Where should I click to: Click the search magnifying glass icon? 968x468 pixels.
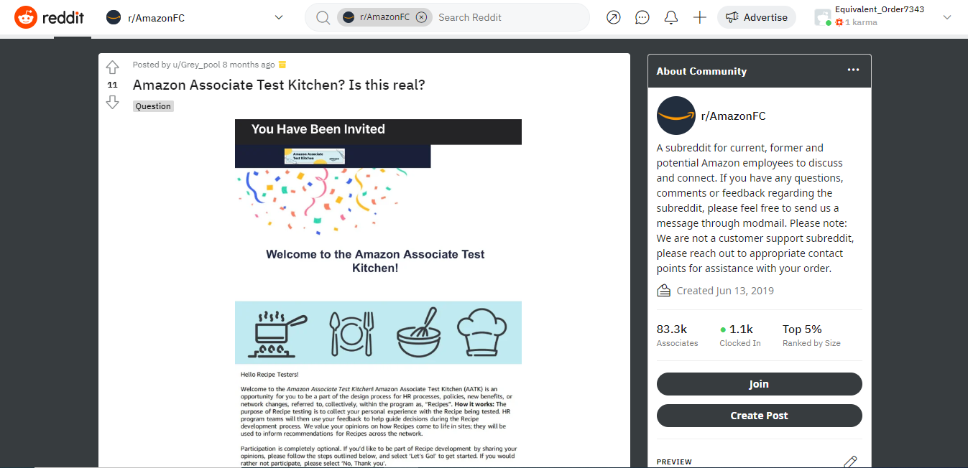pos(322,17)
